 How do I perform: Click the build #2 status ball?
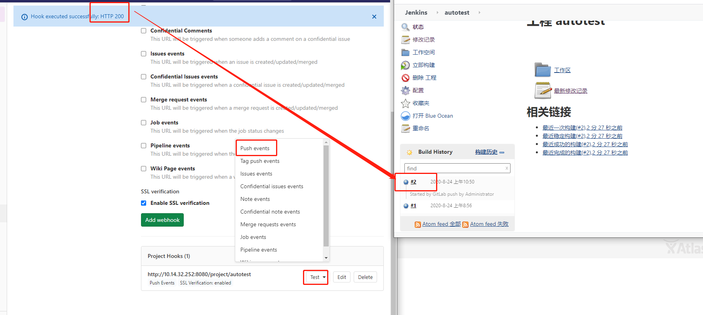pyautogui.click(x=406, y=182)
